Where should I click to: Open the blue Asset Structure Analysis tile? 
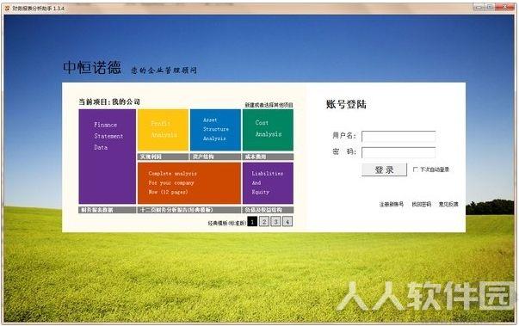click(215, 130)
